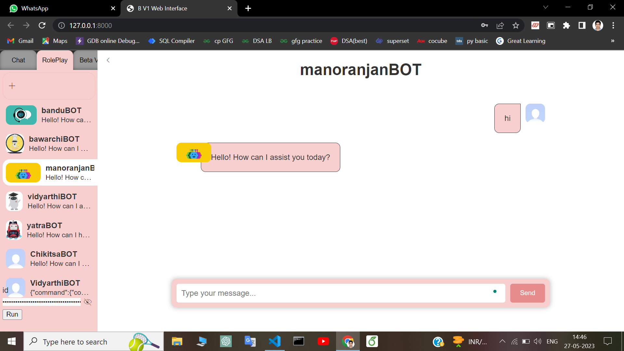
Task: Click the user profile avatar next to 'hi'
Action: 535,113
